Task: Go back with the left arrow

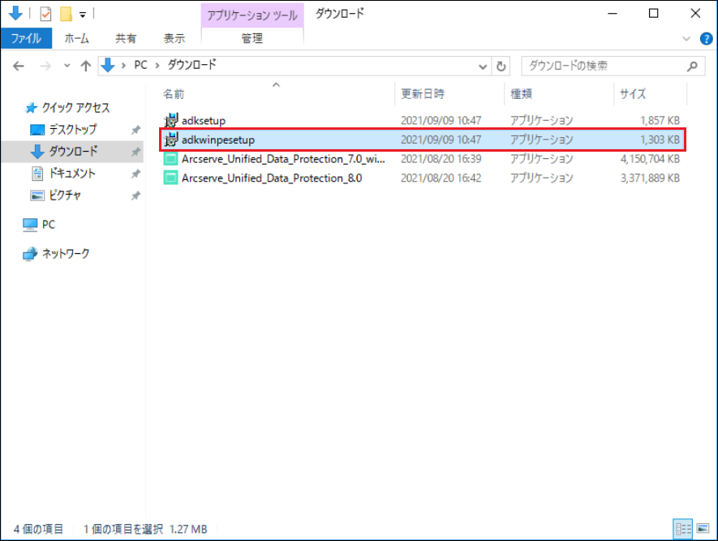Action: 19,67
